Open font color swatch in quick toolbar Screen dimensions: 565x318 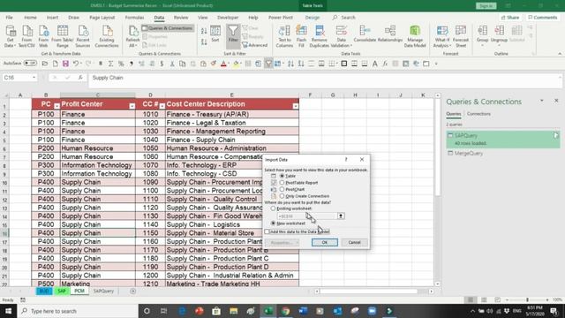223,64
